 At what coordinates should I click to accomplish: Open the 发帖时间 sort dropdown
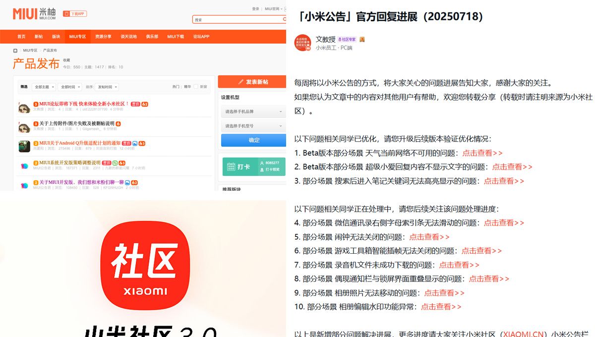tap(107, 87)
